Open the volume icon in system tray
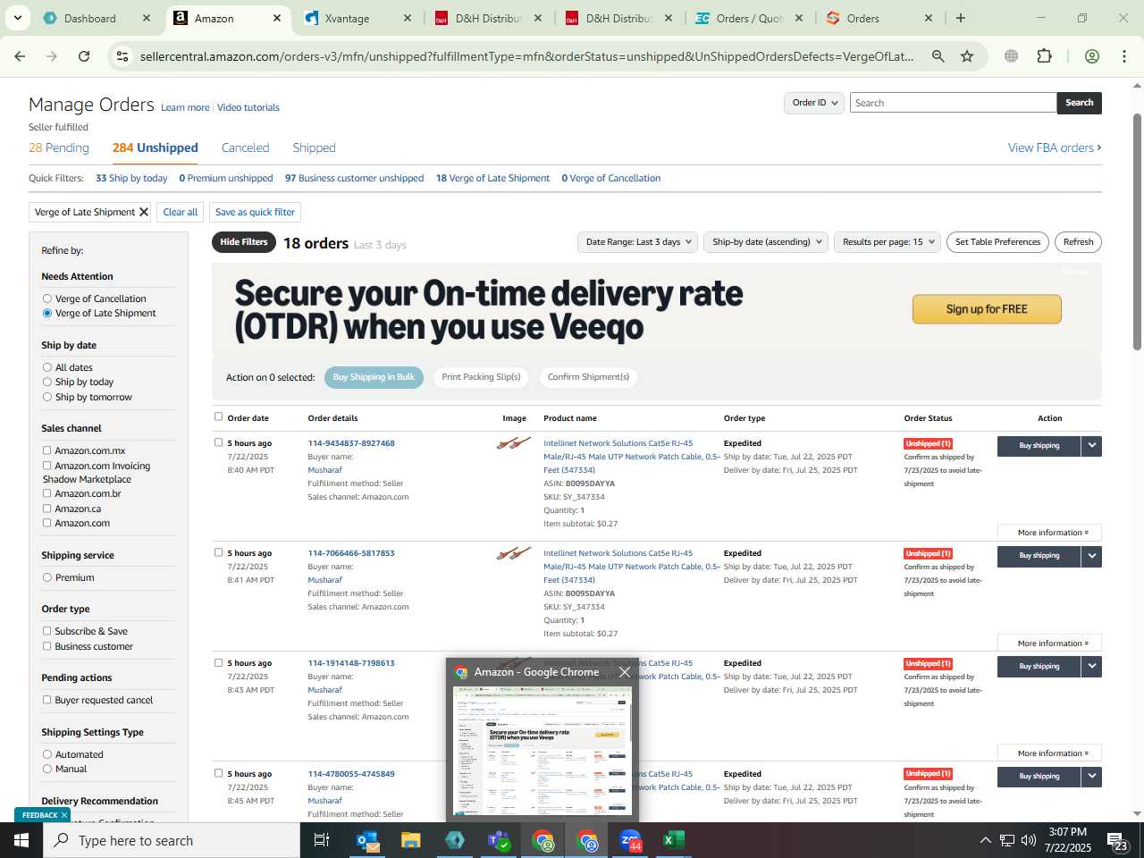Viewport: 1144px width, 858px height. tap(1029, 840)
